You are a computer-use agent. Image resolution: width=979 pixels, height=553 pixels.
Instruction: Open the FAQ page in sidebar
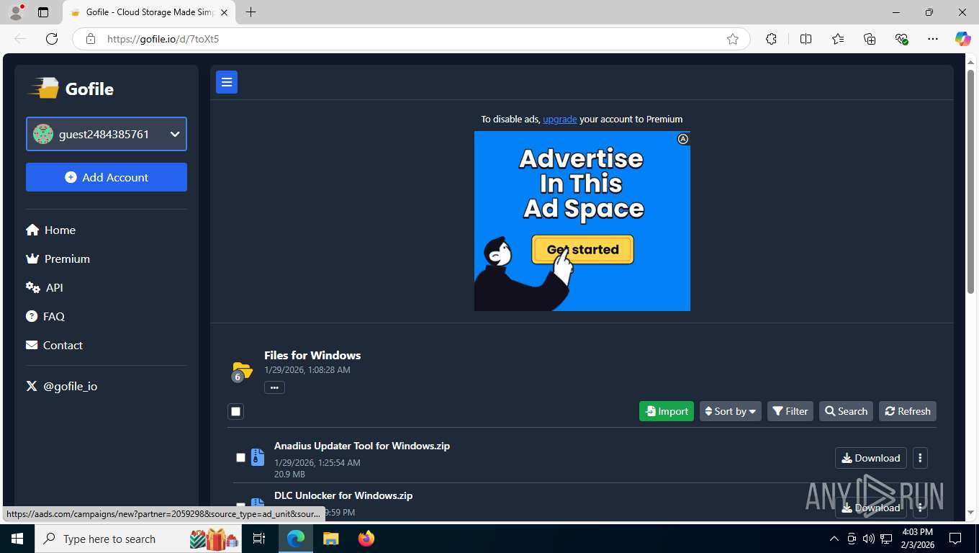click(45, 316)
